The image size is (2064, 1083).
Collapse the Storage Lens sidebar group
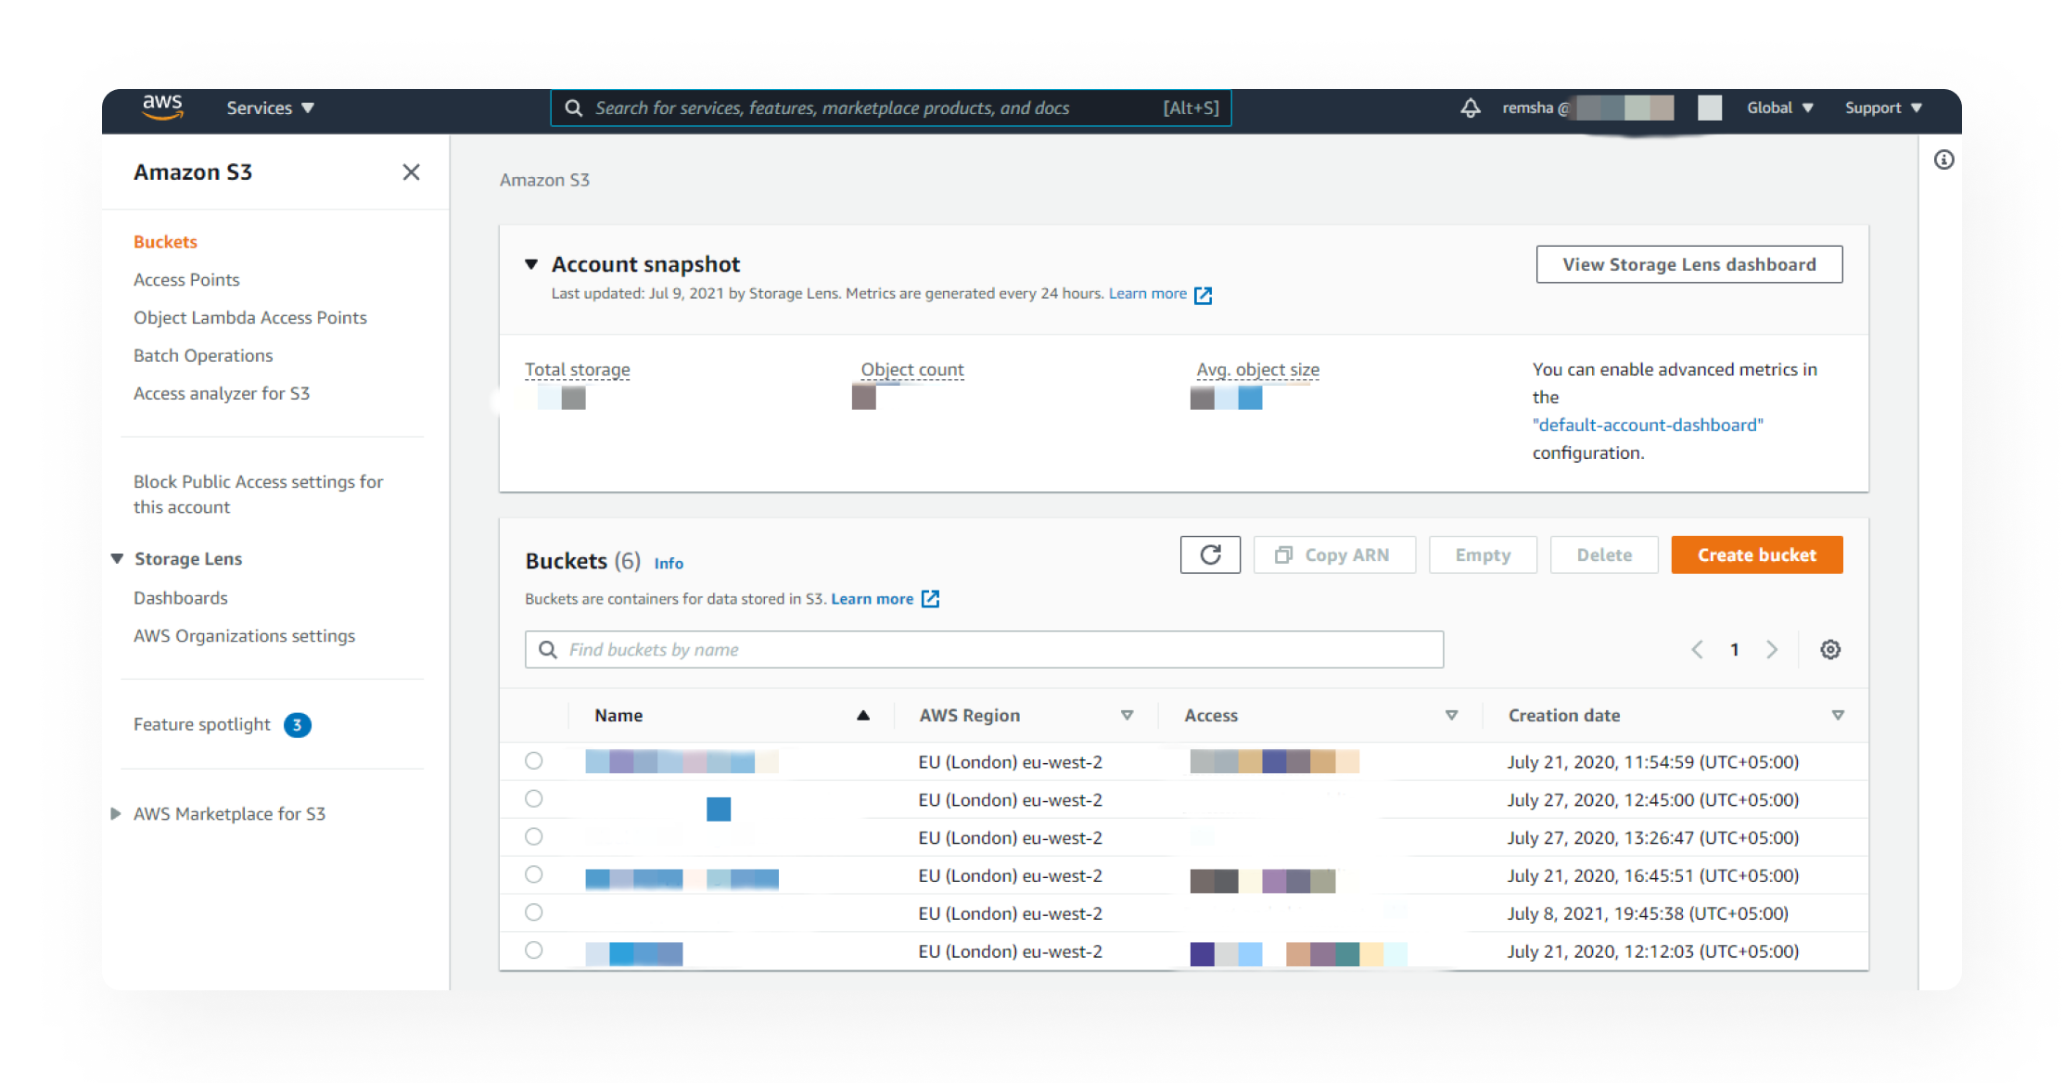pyautogui.click(x=117, y=558)
